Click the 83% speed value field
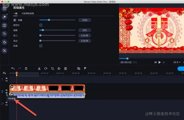The image size is (184, 120). pyautogui.click(x=85, y=30)
